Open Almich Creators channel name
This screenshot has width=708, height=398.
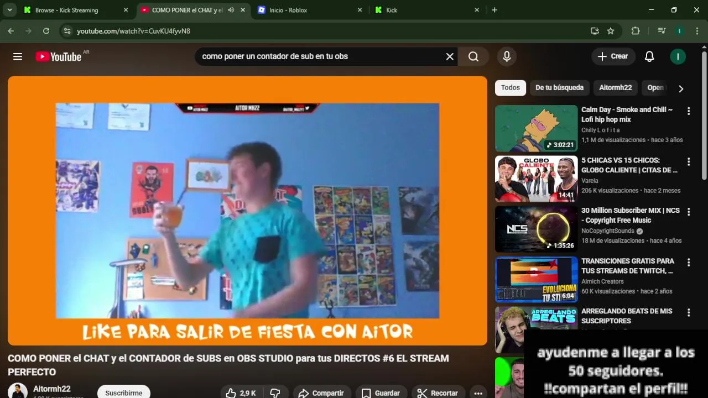pos(602,281)
